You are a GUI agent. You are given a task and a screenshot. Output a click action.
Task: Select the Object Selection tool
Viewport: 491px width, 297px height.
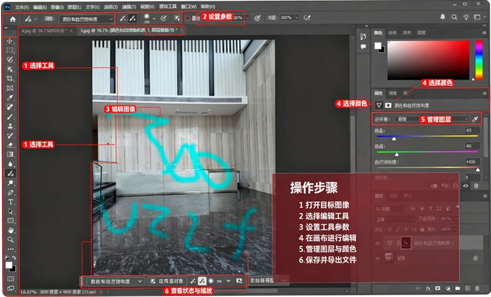(x=10, y=69)
